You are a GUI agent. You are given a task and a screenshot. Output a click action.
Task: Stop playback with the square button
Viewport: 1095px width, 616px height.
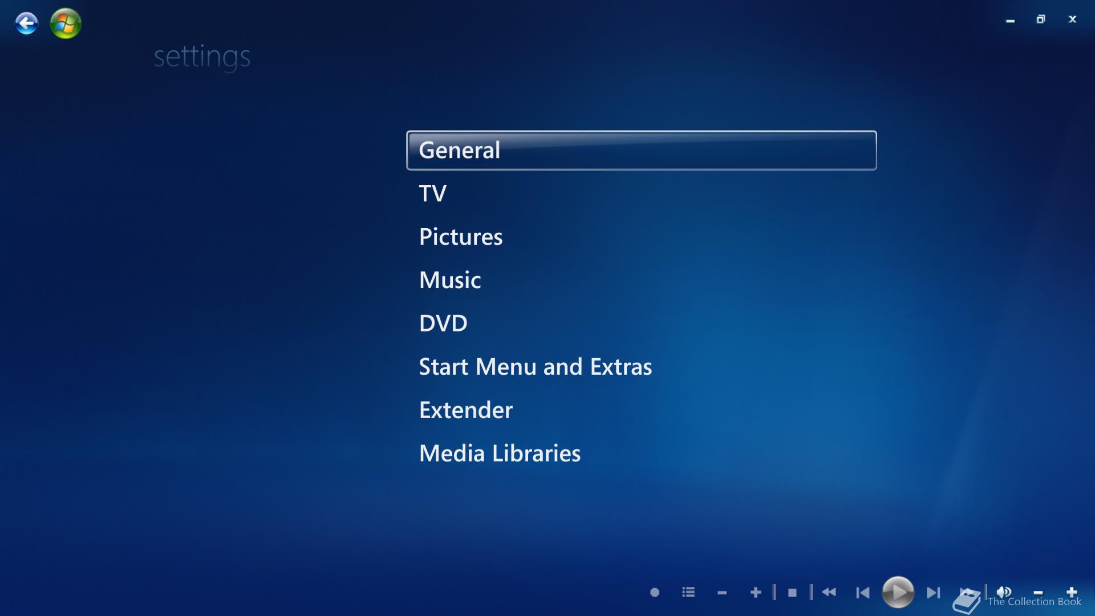coord(792,593)
